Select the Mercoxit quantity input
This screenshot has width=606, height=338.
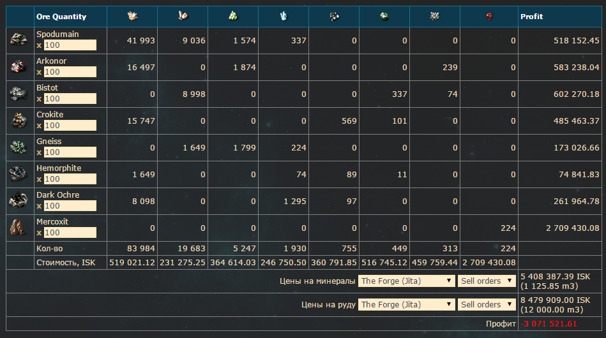point(70,233)
